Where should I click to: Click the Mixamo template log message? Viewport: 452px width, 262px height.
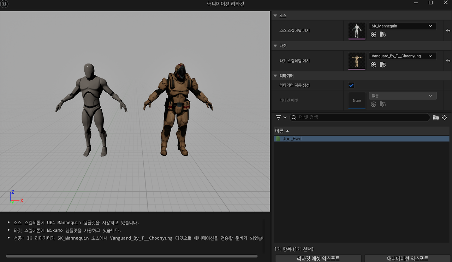click(x=67, y=230)
